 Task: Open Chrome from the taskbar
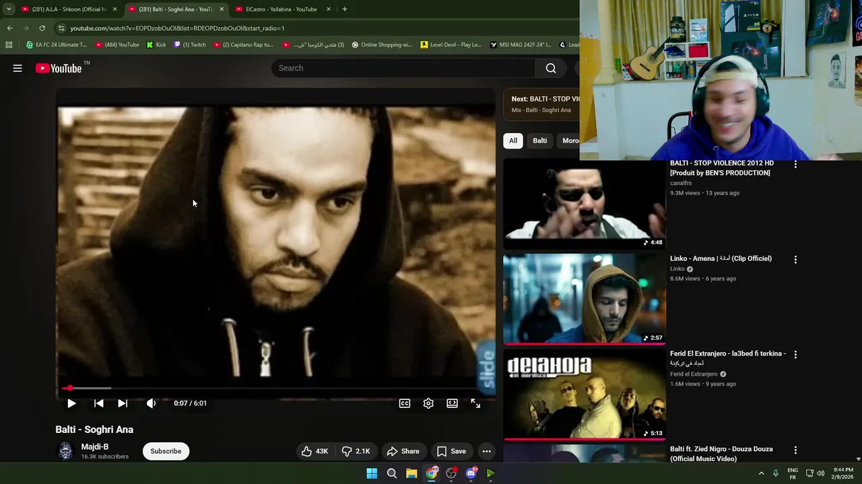pyautogui.click(x=432, y=473)
